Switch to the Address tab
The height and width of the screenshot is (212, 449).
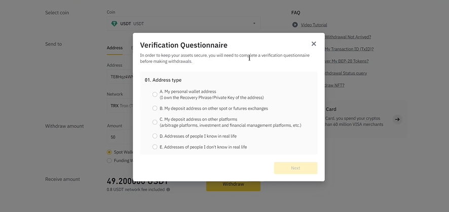[115, 48]
